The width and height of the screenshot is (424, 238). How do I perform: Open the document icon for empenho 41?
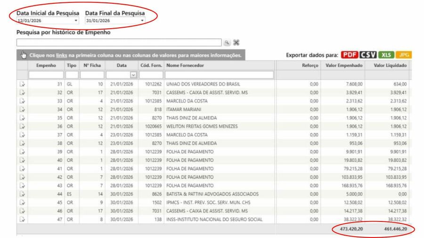[x=22, y=169]
